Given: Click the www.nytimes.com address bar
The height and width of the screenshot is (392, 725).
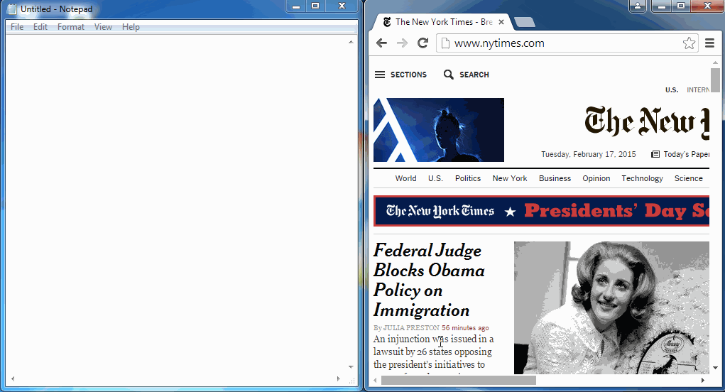Looking at the screenshot, I should [x=567, y=43].
